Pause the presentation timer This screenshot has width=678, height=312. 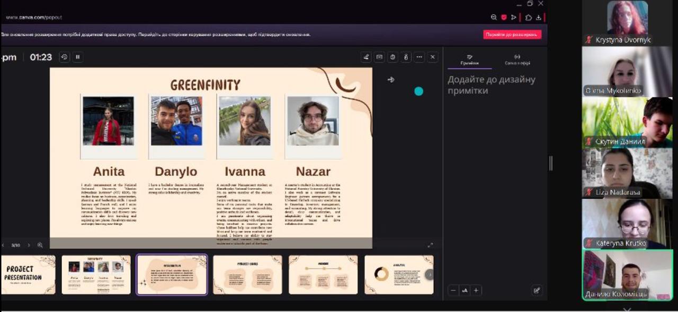coord(78,57)
